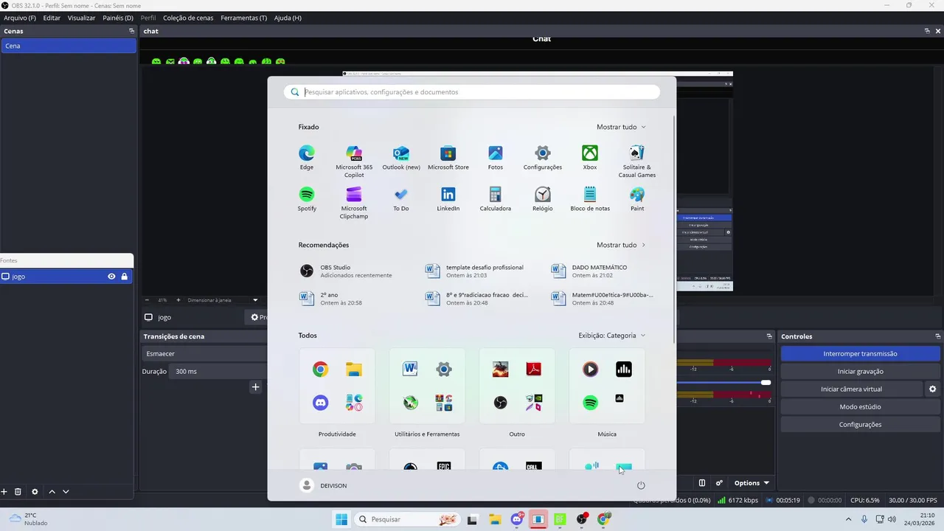
Task: Click the Duração 300 ms field
Action: click(x=219, y=372)
